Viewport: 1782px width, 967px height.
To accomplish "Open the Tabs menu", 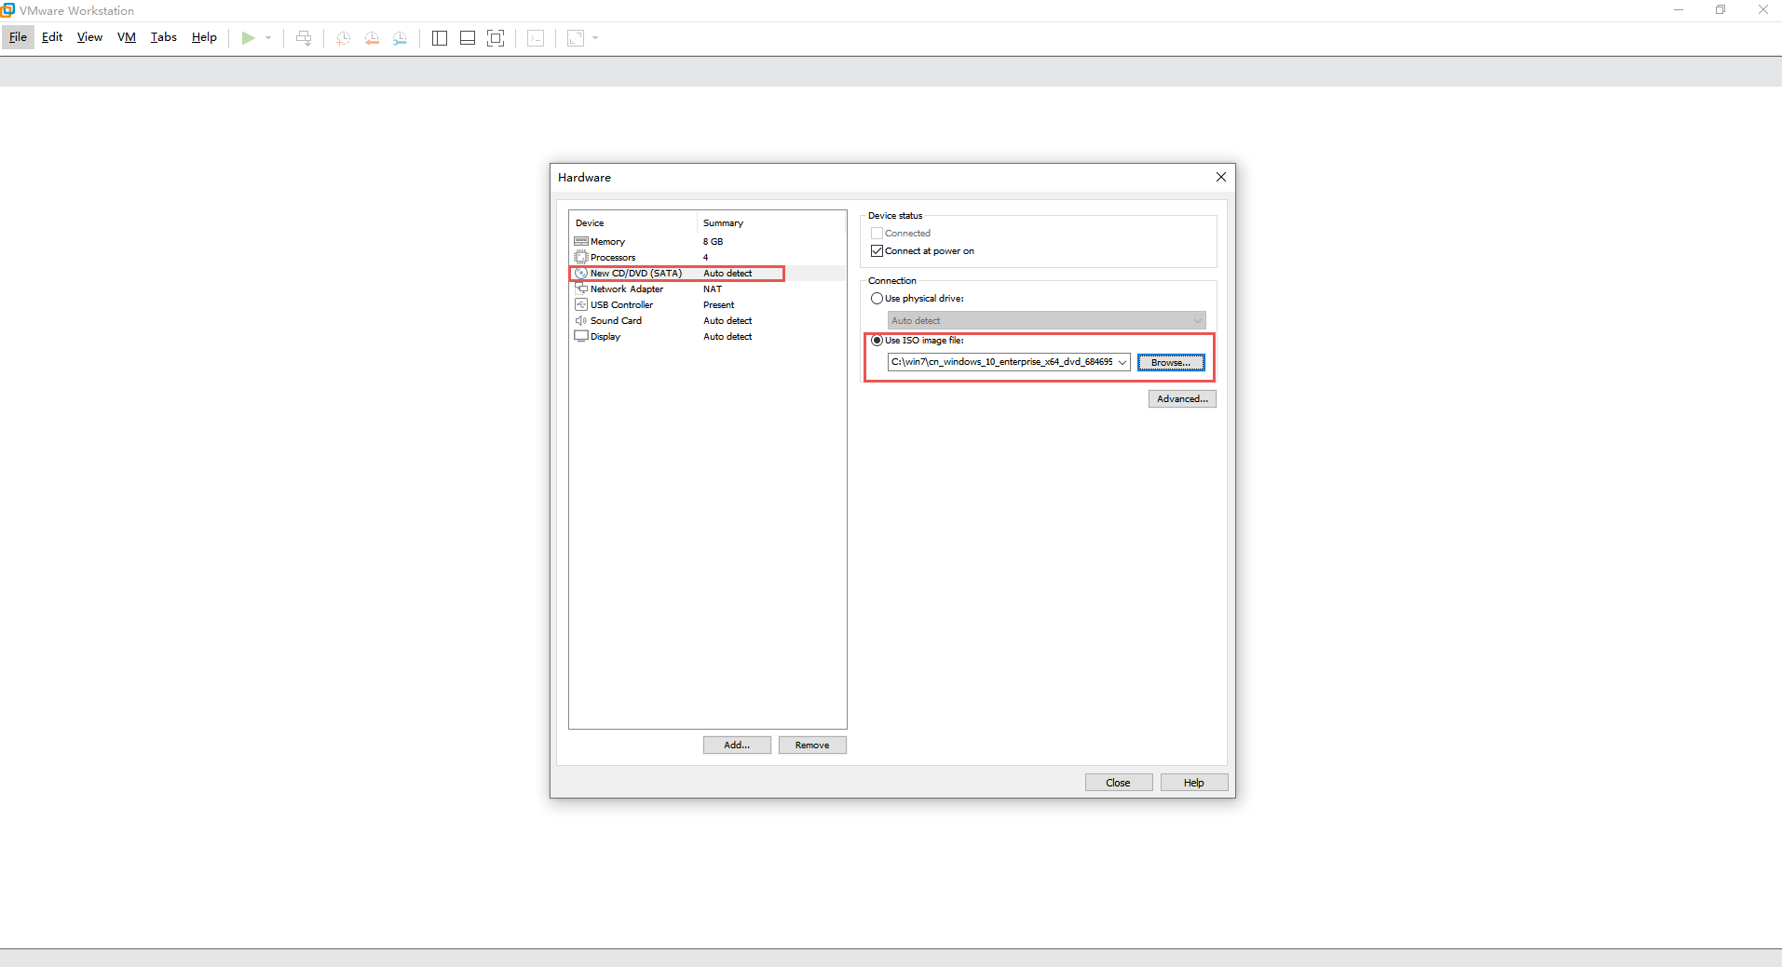I will (164, 37).
